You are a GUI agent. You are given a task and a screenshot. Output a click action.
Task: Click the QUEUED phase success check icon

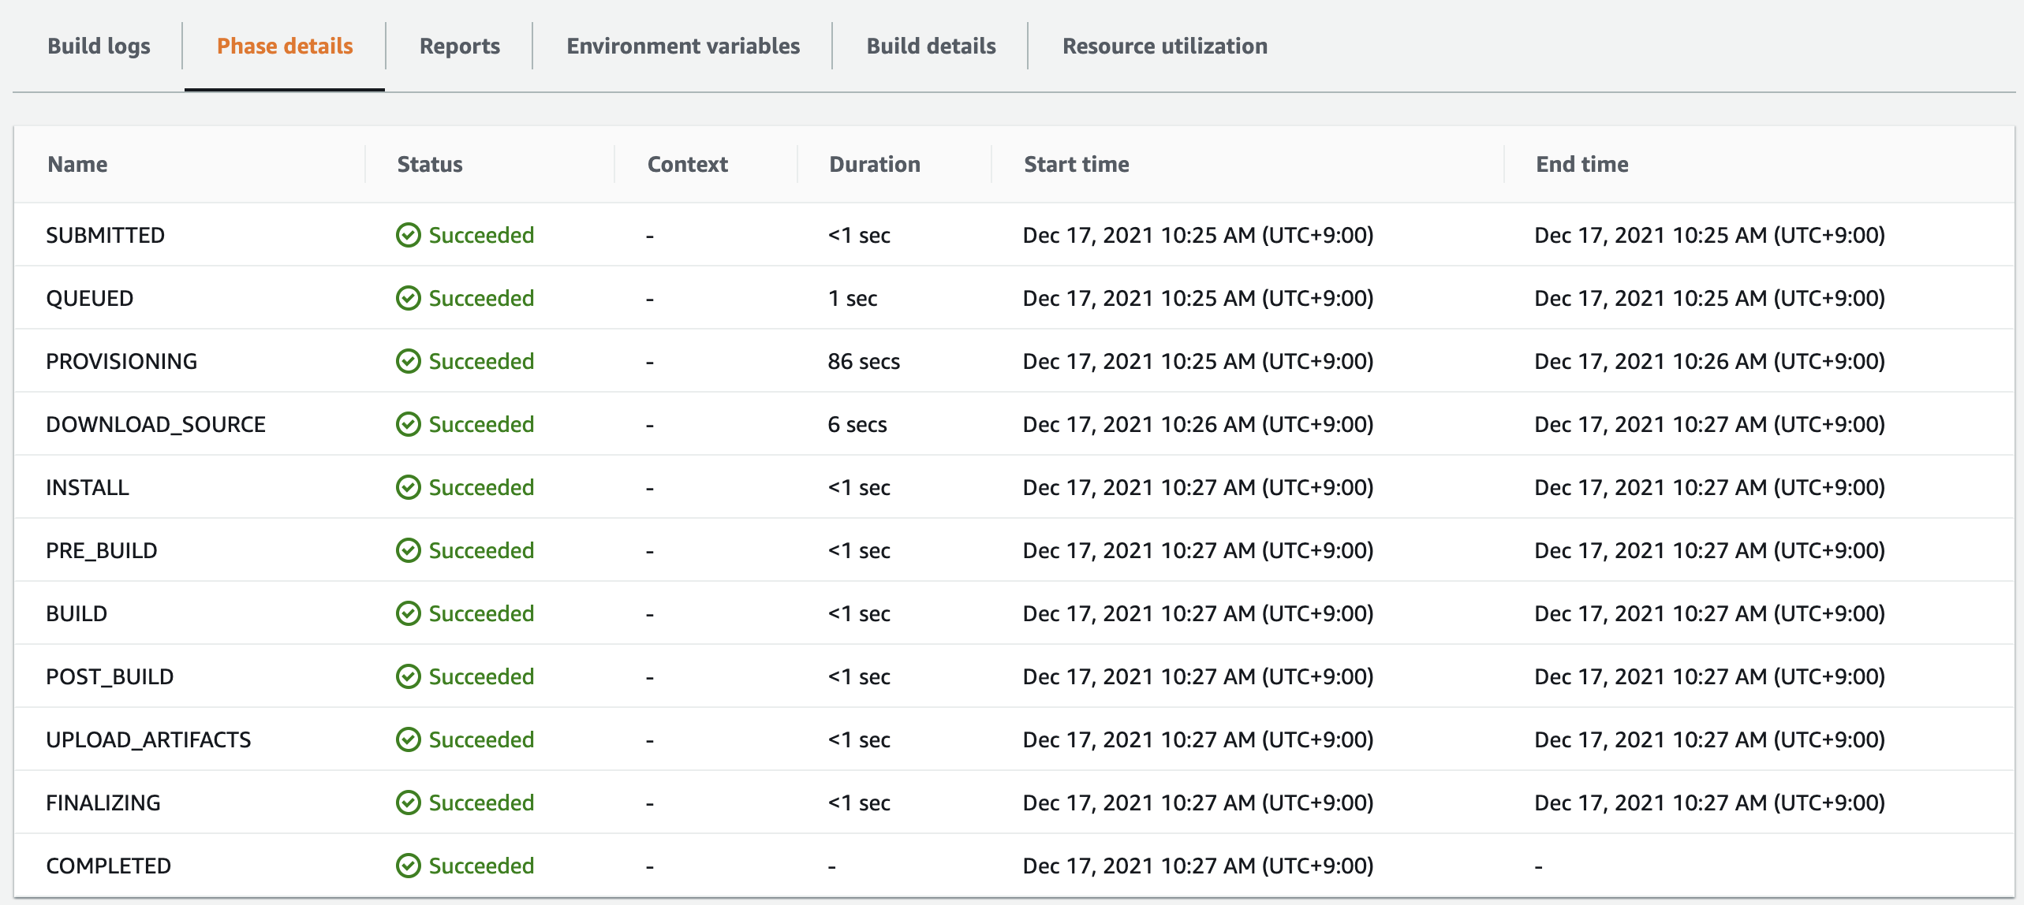[x=408, y=298]
